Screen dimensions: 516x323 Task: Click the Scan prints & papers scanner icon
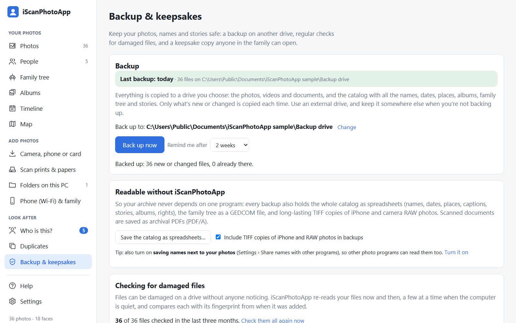[x=12, y=170]
